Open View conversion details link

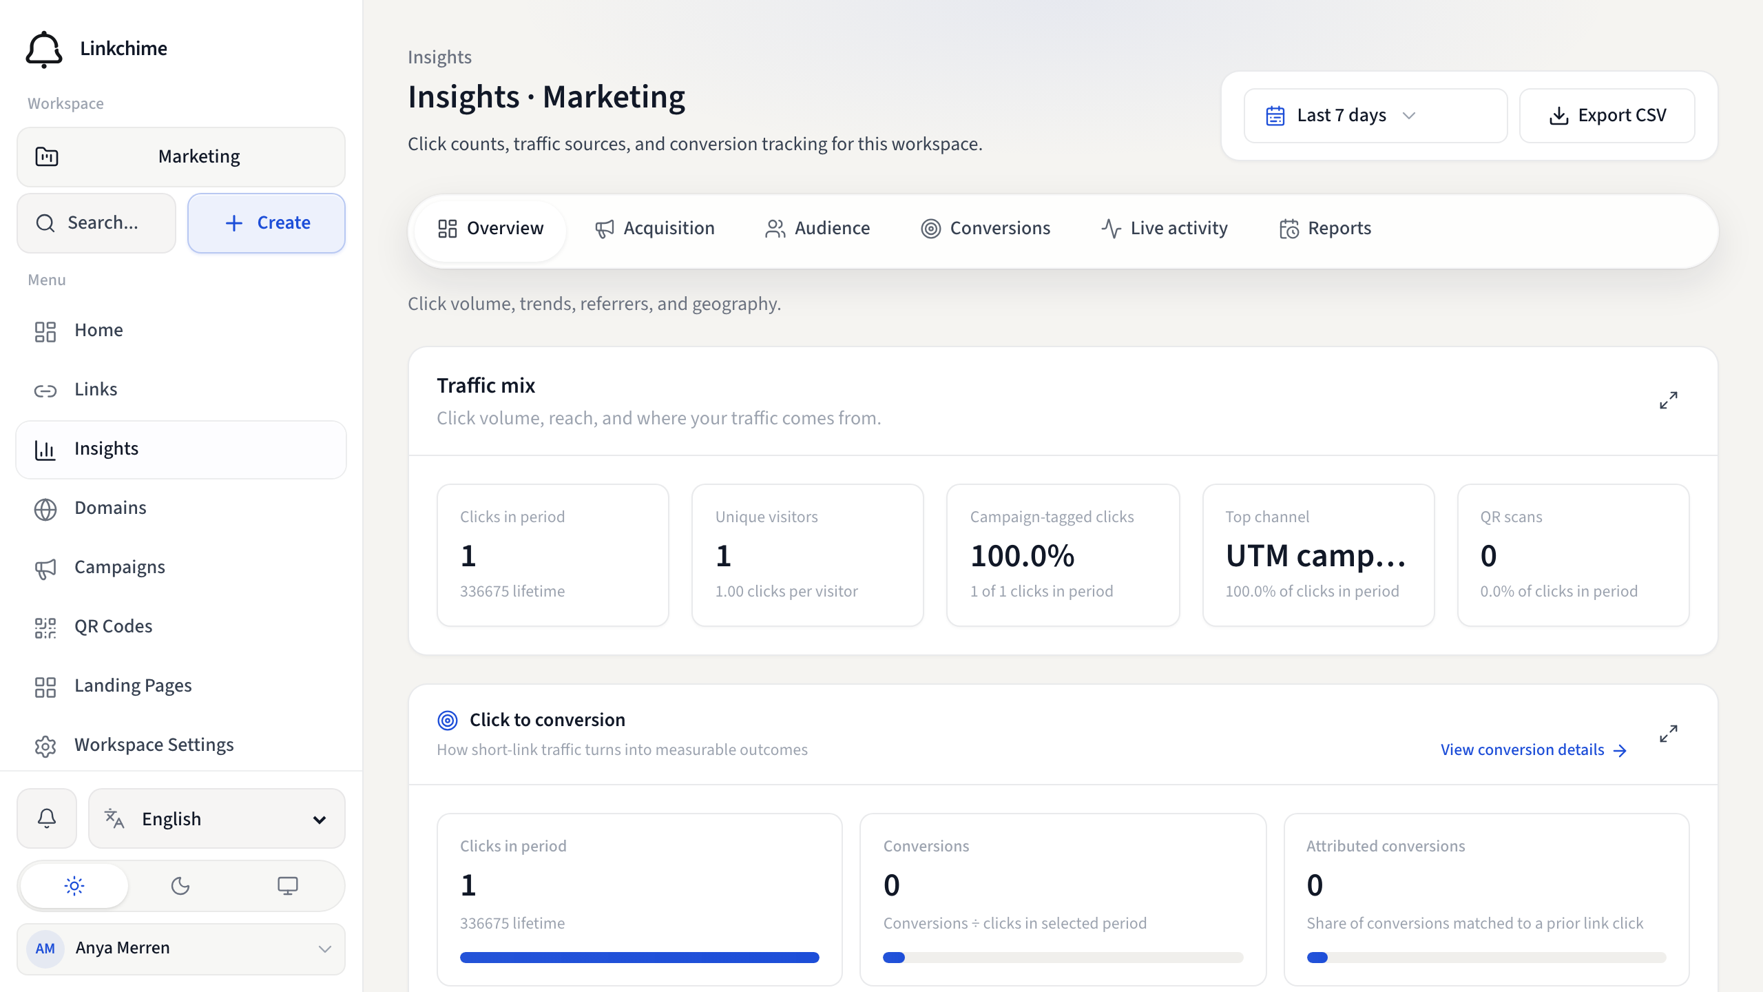[x=1534, y=750]
